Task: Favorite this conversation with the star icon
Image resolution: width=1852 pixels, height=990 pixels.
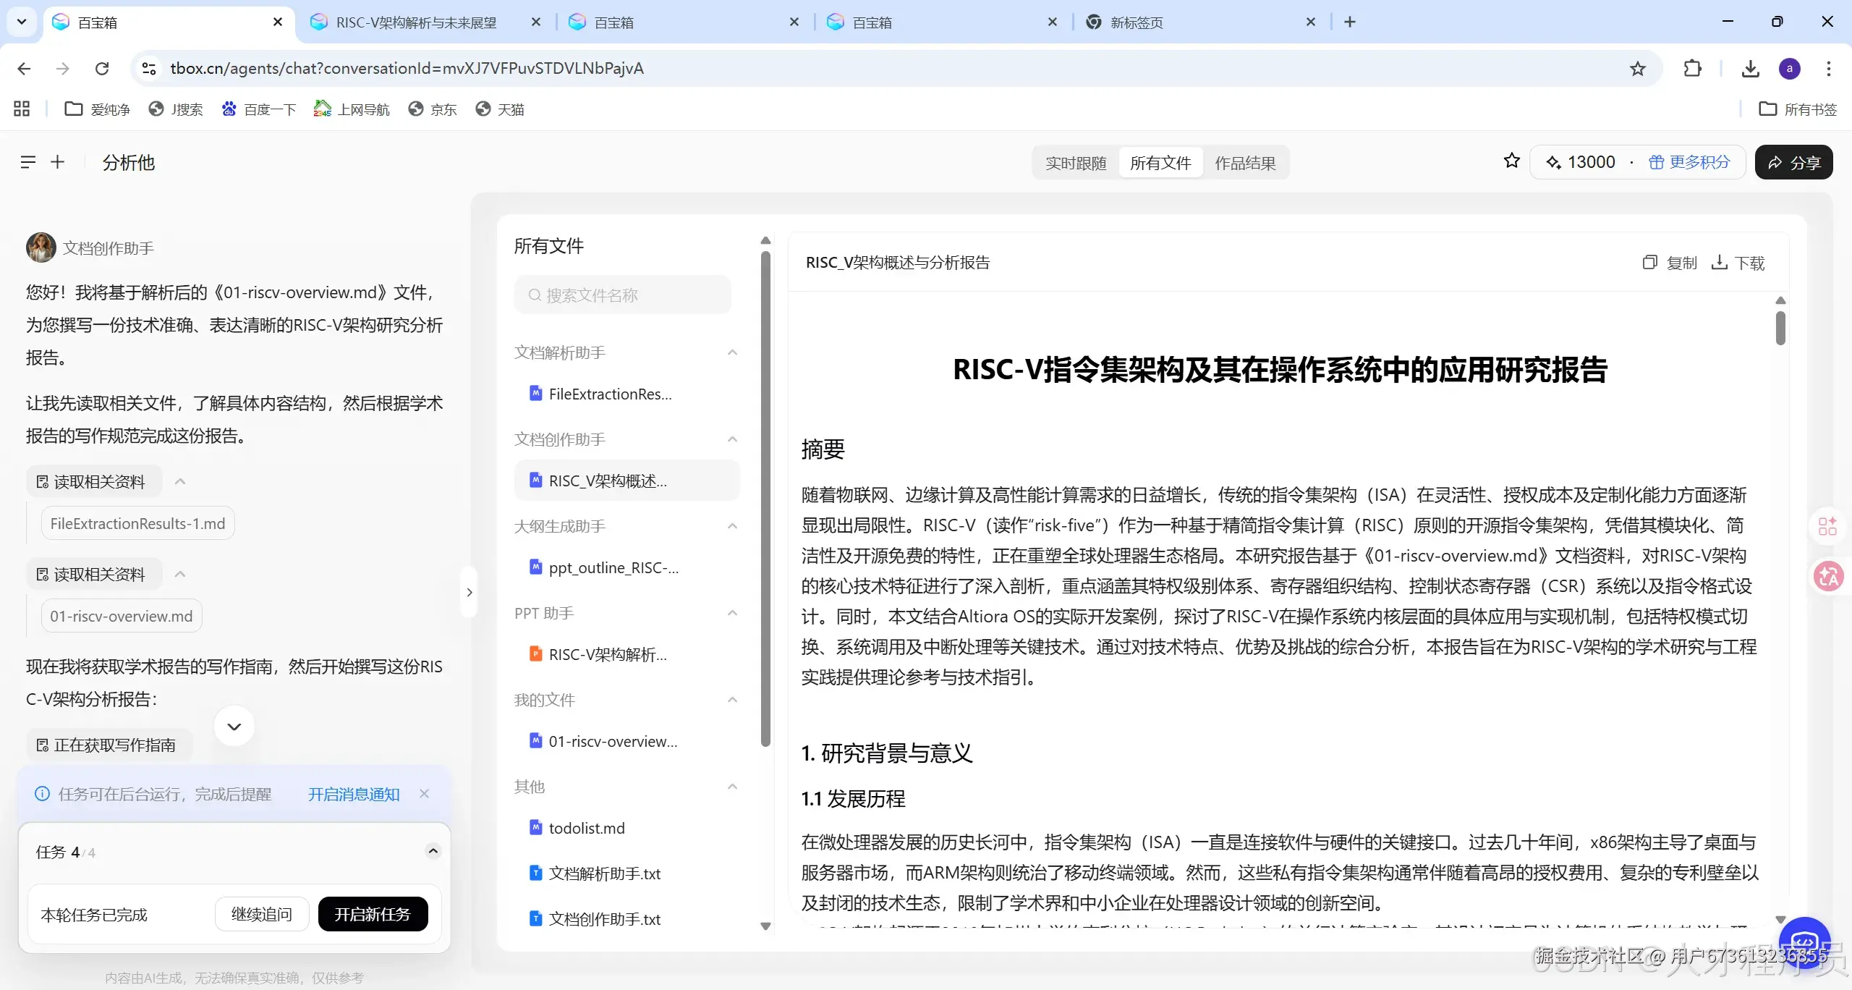Action: pyautogui.click(x=1511, y=161)
